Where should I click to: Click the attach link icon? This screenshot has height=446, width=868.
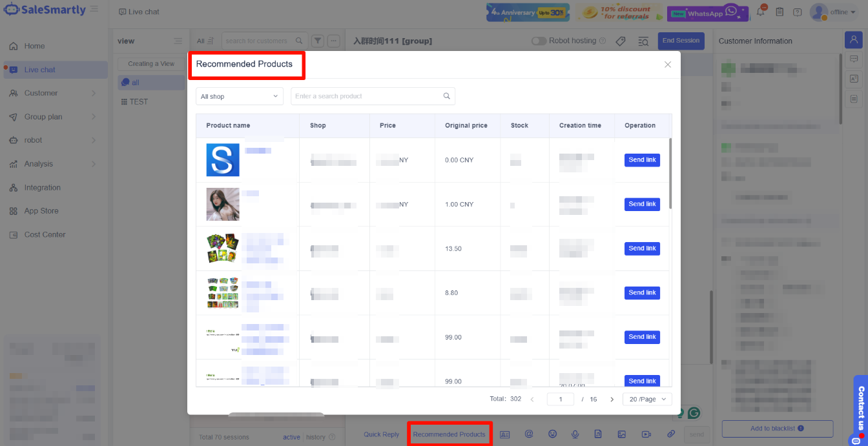coord(670,434)
